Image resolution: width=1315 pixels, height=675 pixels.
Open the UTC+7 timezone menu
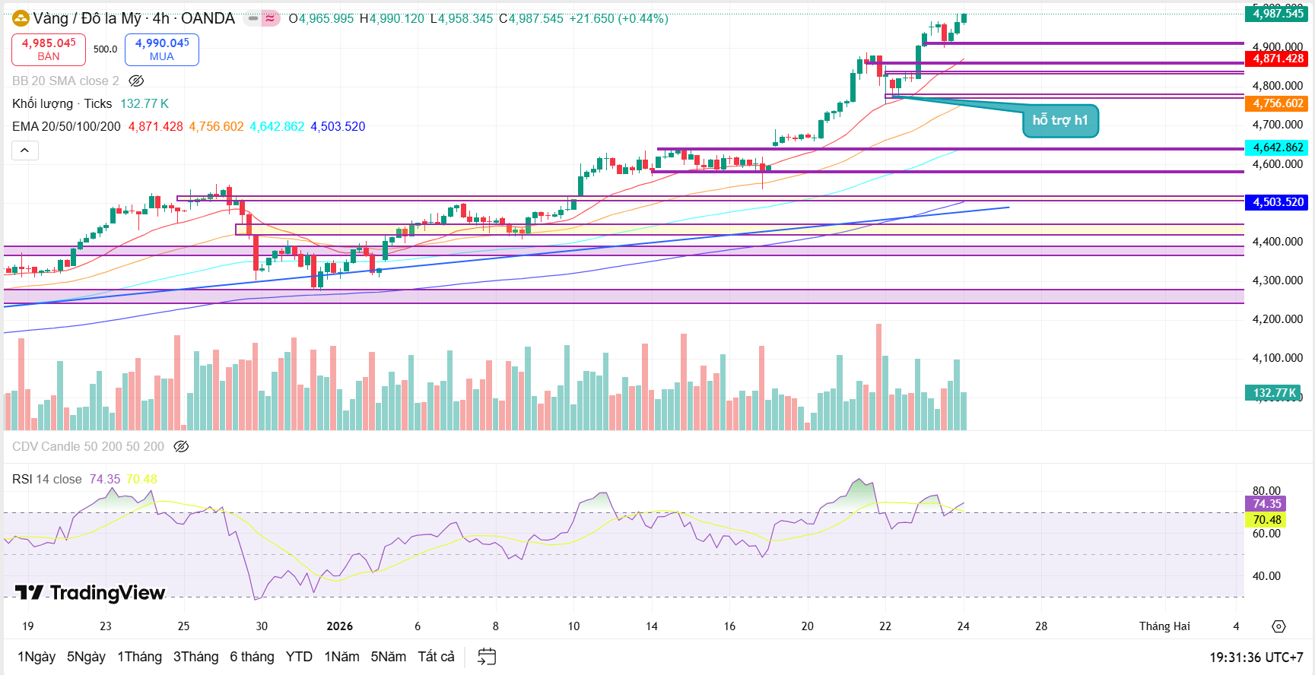pyautogui.click(x=1256, y=657)
